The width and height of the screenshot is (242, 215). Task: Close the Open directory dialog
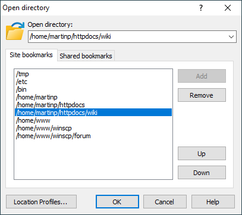point(228,8)
